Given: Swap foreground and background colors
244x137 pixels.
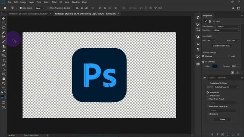Looking at the screenshot, I should click(5, 92).
